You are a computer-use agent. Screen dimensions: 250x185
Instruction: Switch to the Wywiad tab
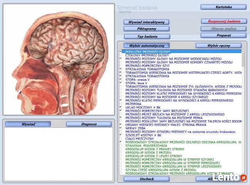pyautogui.click(x=28, y=124)
